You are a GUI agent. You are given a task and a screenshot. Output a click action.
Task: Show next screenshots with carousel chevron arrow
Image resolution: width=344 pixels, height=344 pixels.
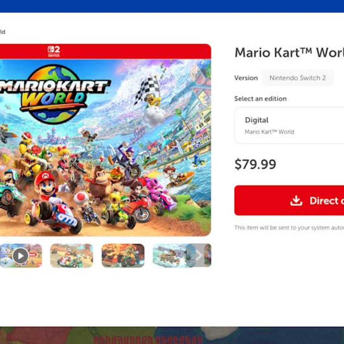199,255
